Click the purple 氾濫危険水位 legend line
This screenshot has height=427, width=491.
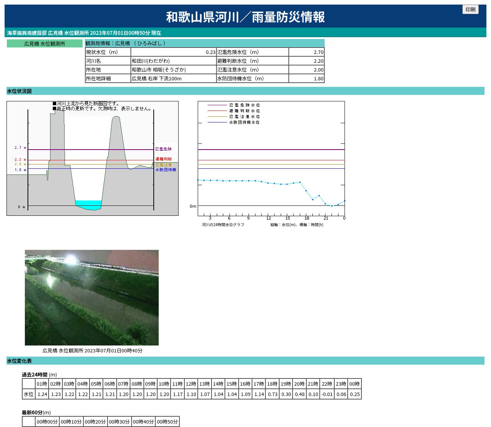click(217, 105)
